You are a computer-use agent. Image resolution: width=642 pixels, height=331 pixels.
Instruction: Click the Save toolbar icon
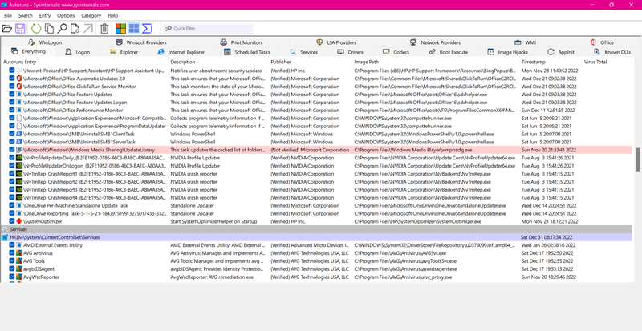(x=22, y=29)
